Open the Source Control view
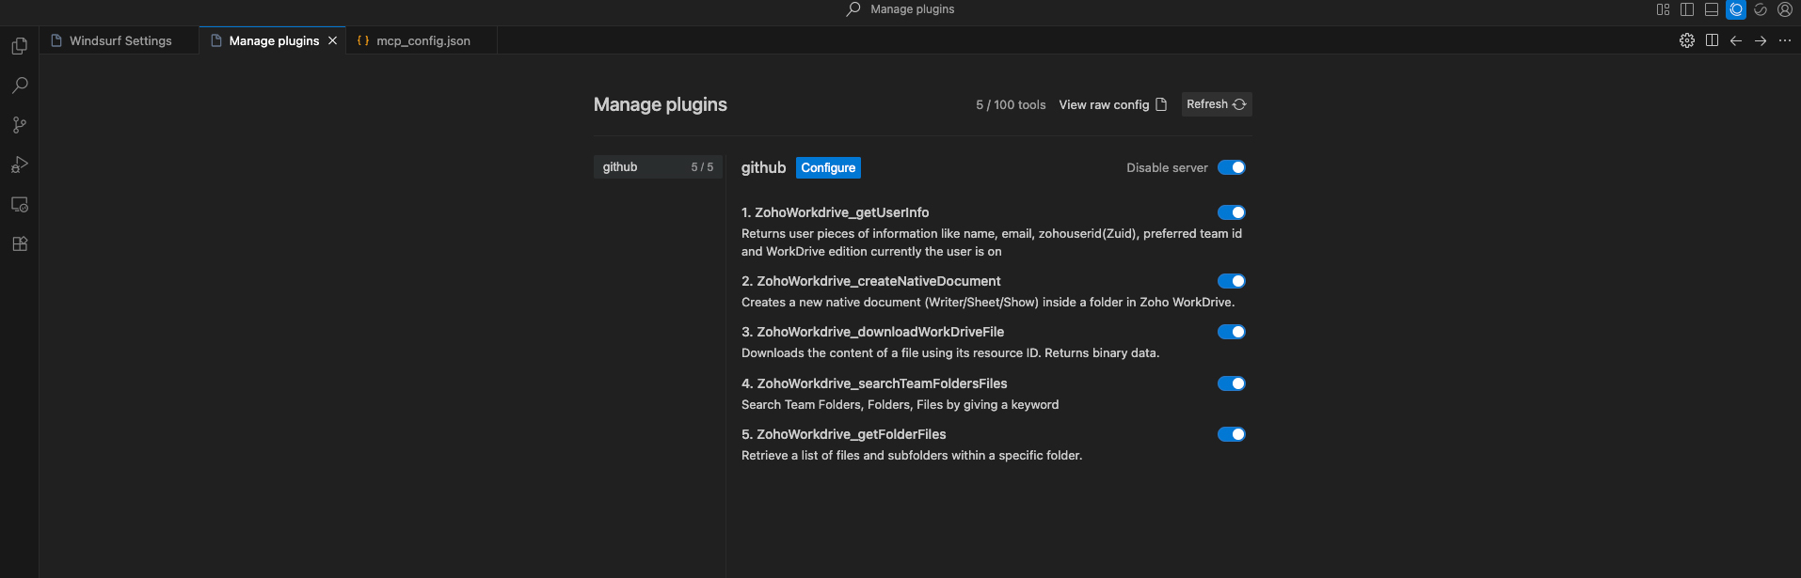Viewport: 1801px width, 578px height. click(x=19, y=125)
